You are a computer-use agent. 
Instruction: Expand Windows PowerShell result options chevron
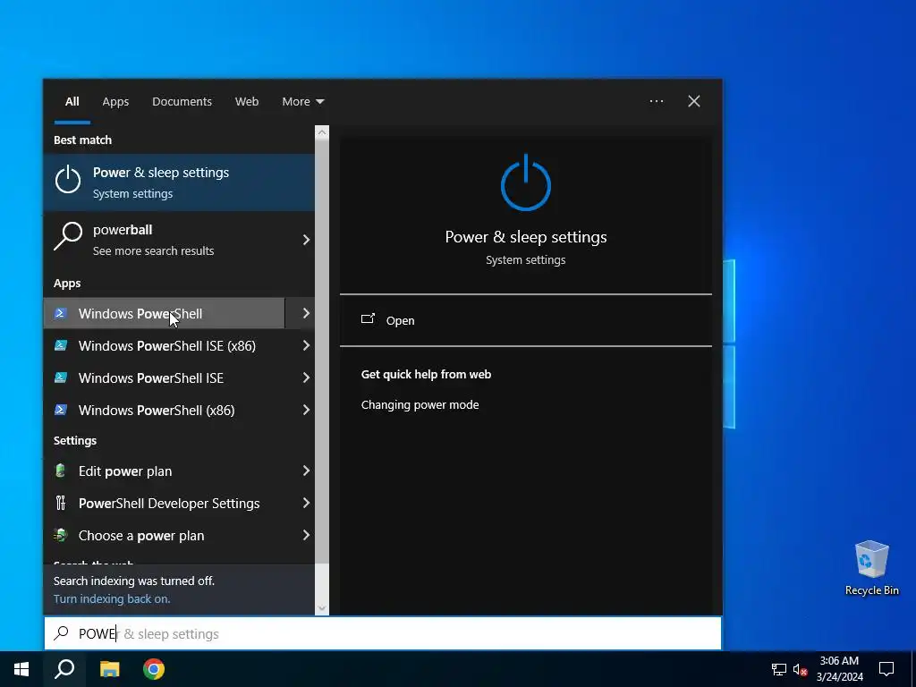[306, 313]
